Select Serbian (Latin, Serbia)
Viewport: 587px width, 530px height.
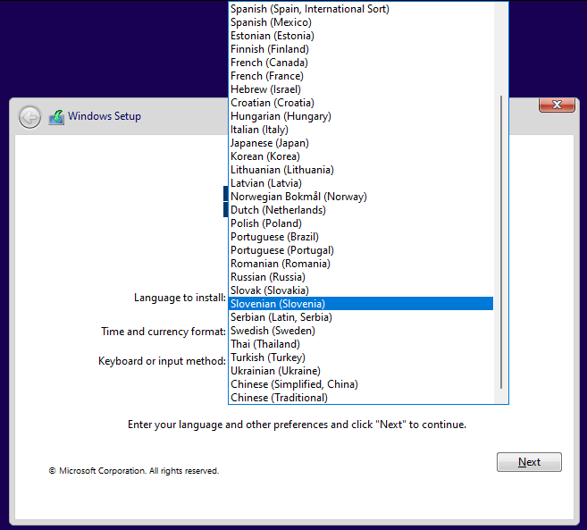pos(361,317)
